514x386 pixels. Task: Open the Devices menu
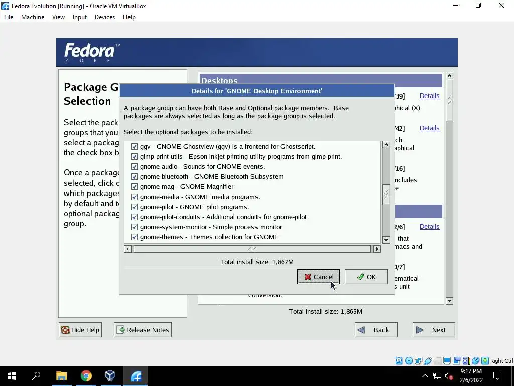pyautogui.click(x=105, y=17)
